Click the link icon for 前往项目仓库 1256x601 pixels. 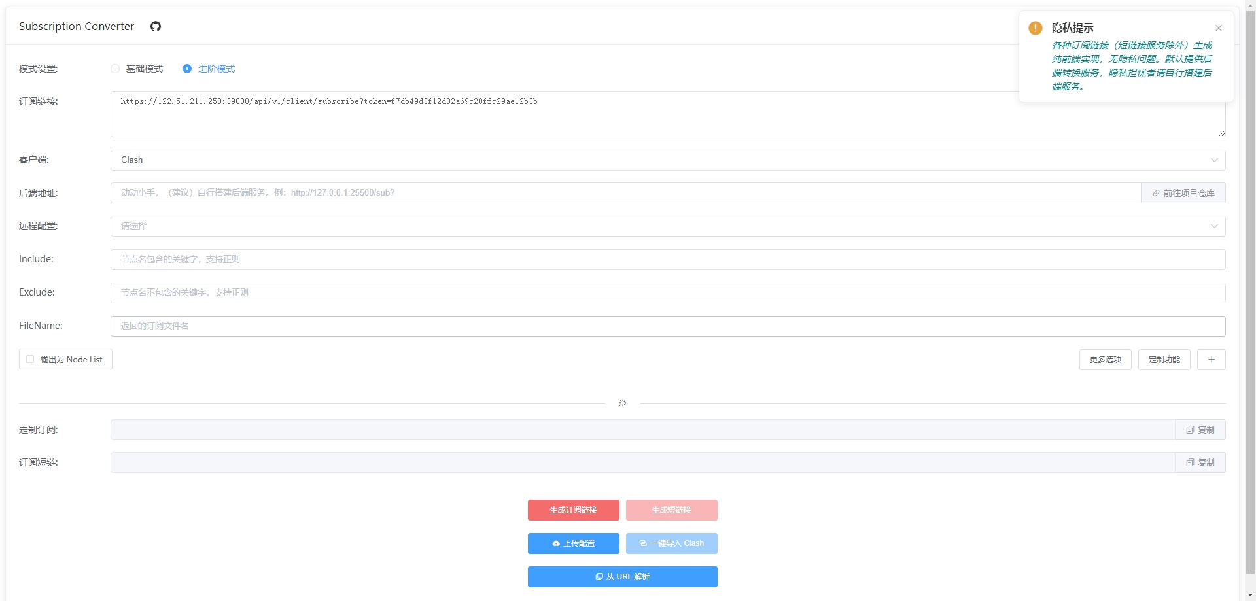tap(1156, 193)
